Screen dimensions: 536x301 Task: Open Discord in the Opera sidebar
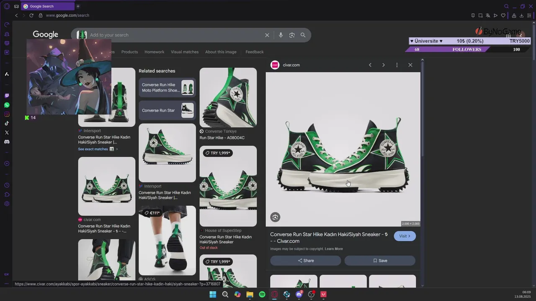coord(7,142)
